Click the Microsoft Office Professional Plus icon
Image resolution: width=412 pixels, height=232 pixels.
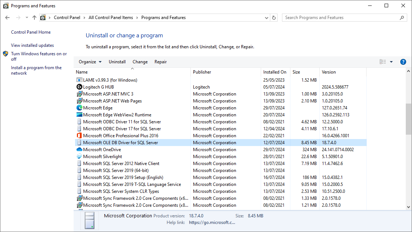point(79,136)
